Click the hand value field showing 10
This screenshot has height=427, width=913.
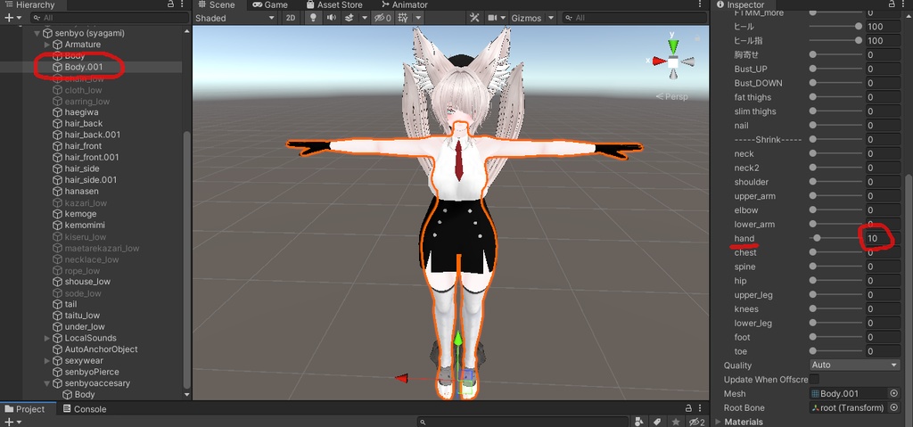click(883, 238)
